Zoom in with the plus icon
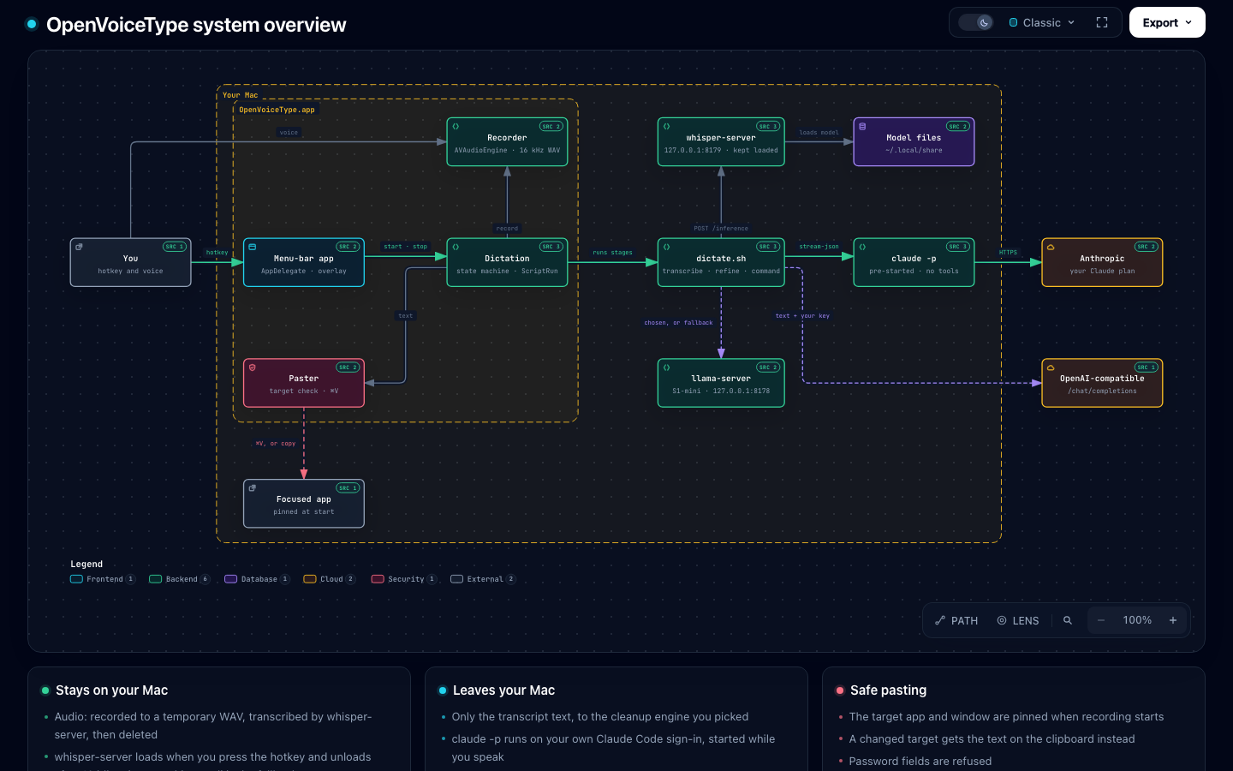Viewport: 1233px width, 771px height. click(x=1173, y=620)
